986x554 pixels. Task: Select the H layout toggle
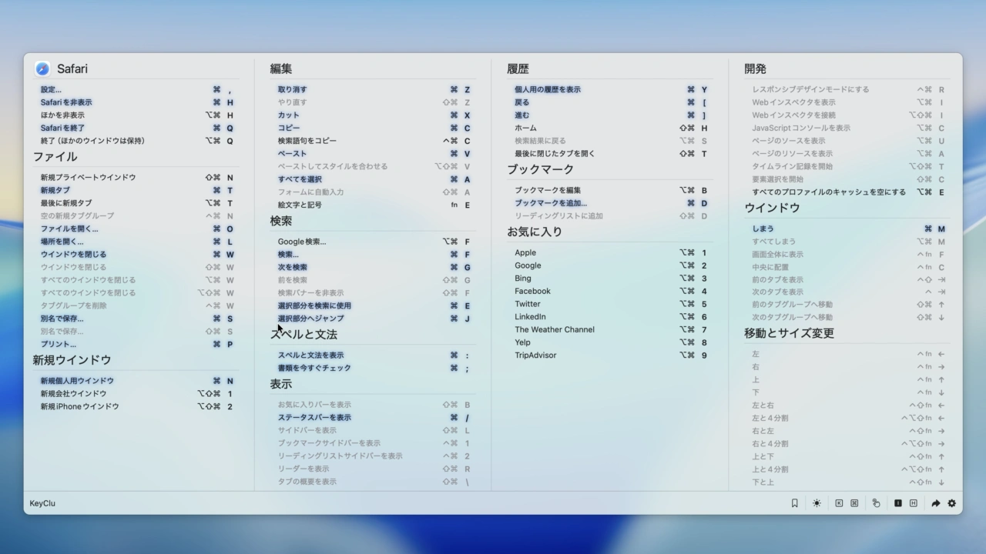click(x=913, y=503)
